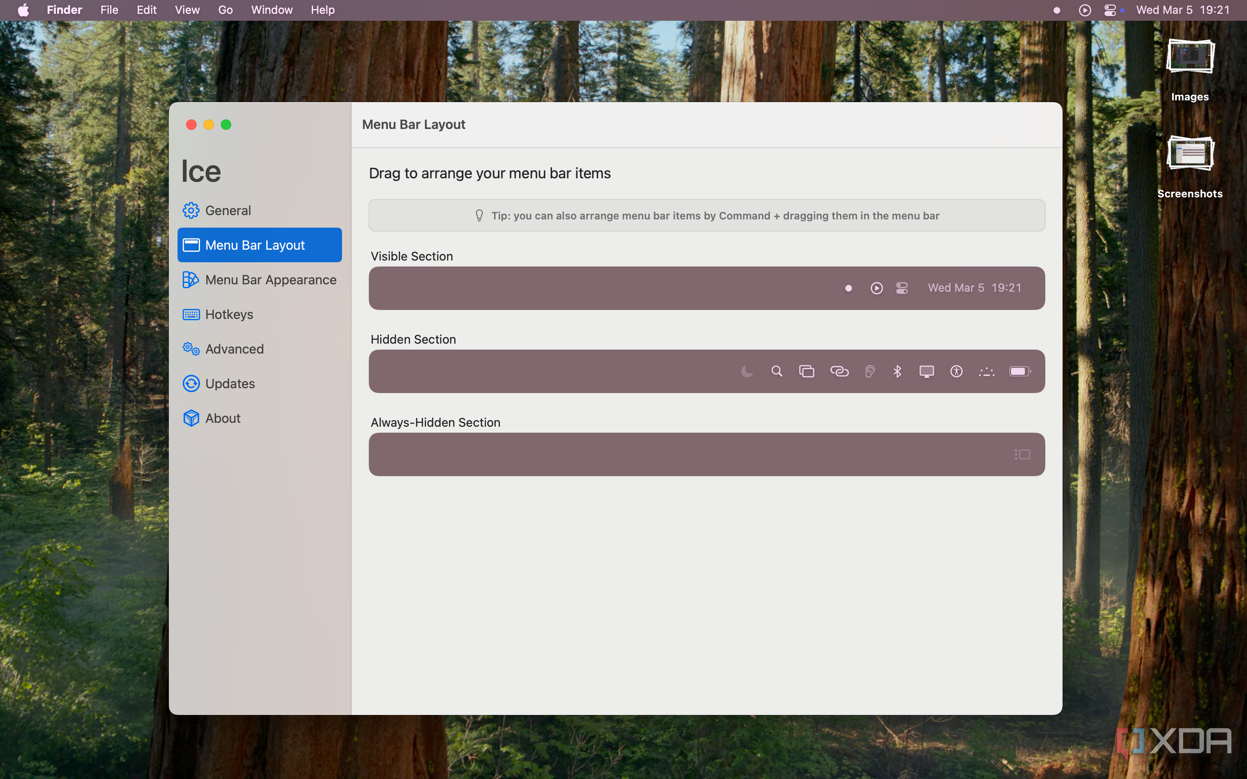Select the Hearing ear icon in Hidden Section
This screenshot has height=779, width=1247.
pos(870,371)
